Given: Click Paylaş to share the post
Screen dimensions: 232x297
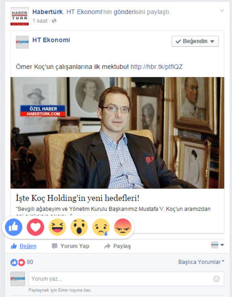Looking at the screenshot, I should click(x=117, y=246).
